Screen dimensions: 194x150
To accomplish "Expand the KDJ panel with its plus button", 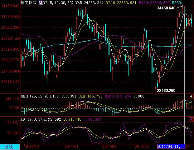I will coord(191,119).
